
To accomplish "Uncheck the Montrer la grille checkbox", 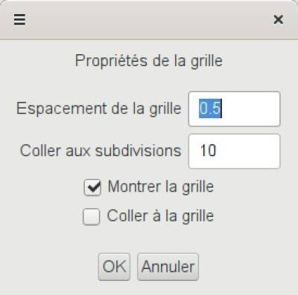I will pos(92,187).
